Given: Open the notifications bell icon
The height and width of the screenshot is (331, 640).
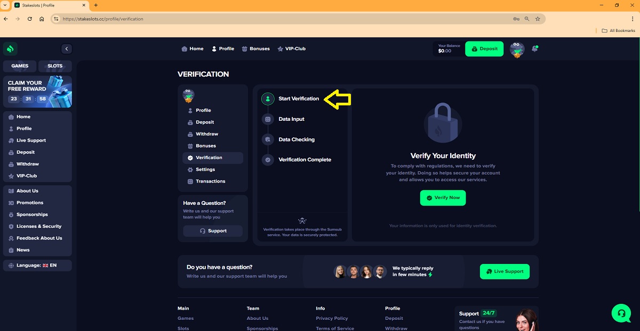Looking at the screenshot, I should [x=534, y=48].
